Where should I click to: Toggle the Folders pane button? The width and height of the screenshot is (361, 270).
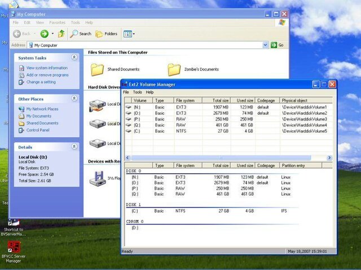coord(107,34)
